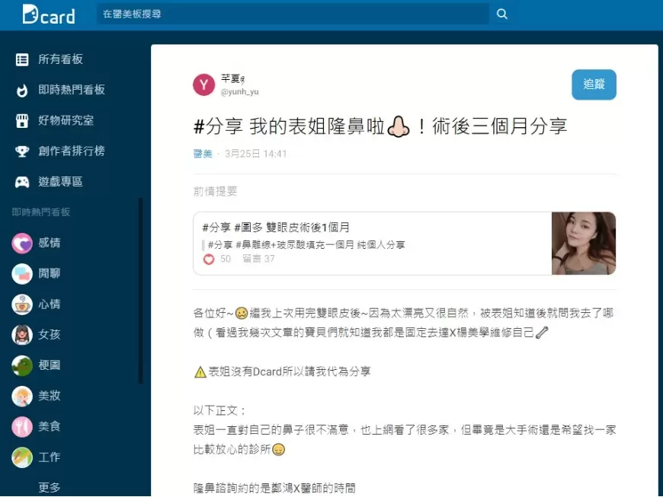This screenshot has height=497, width=663.
Task: Open the 醫美 board link
Action: (203, 154)
